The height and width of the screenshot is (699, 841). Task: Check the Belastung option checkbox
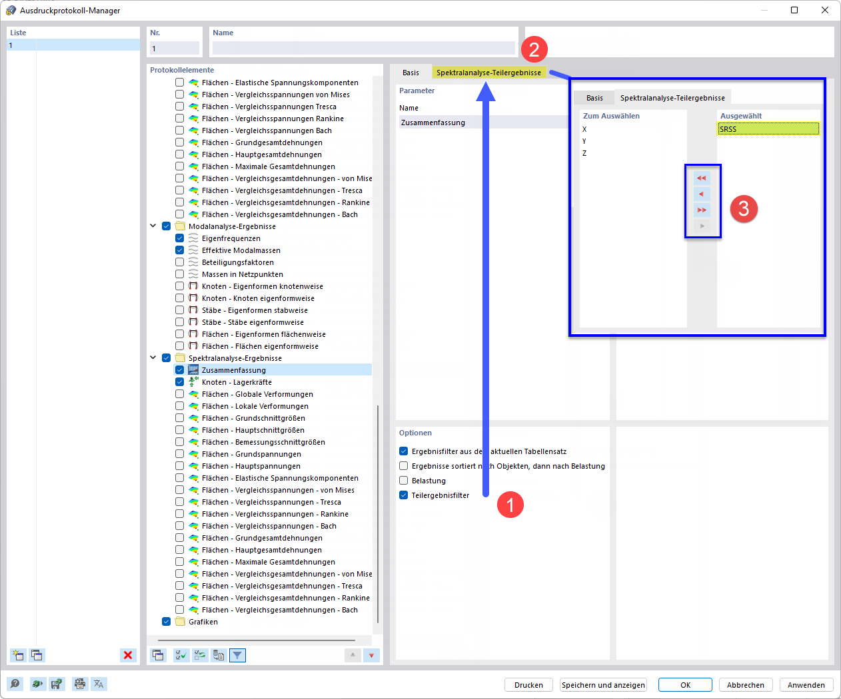point(403,481)
